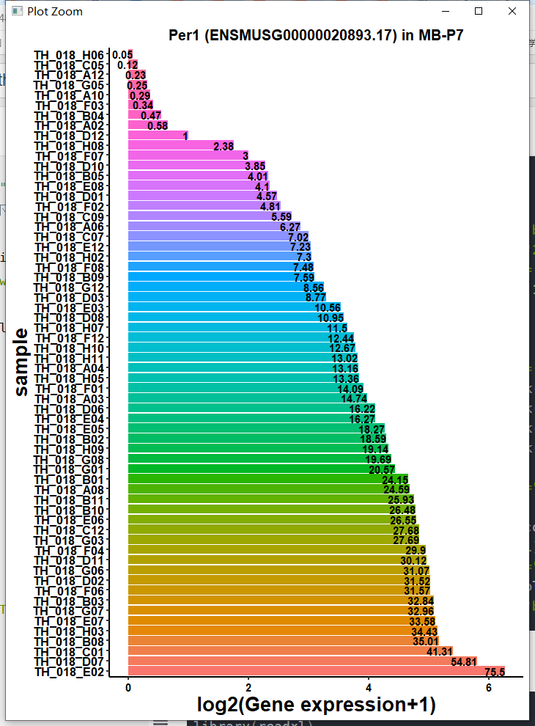
Task: Click sample label TH_018_E02
Action: tap(69, 672)
